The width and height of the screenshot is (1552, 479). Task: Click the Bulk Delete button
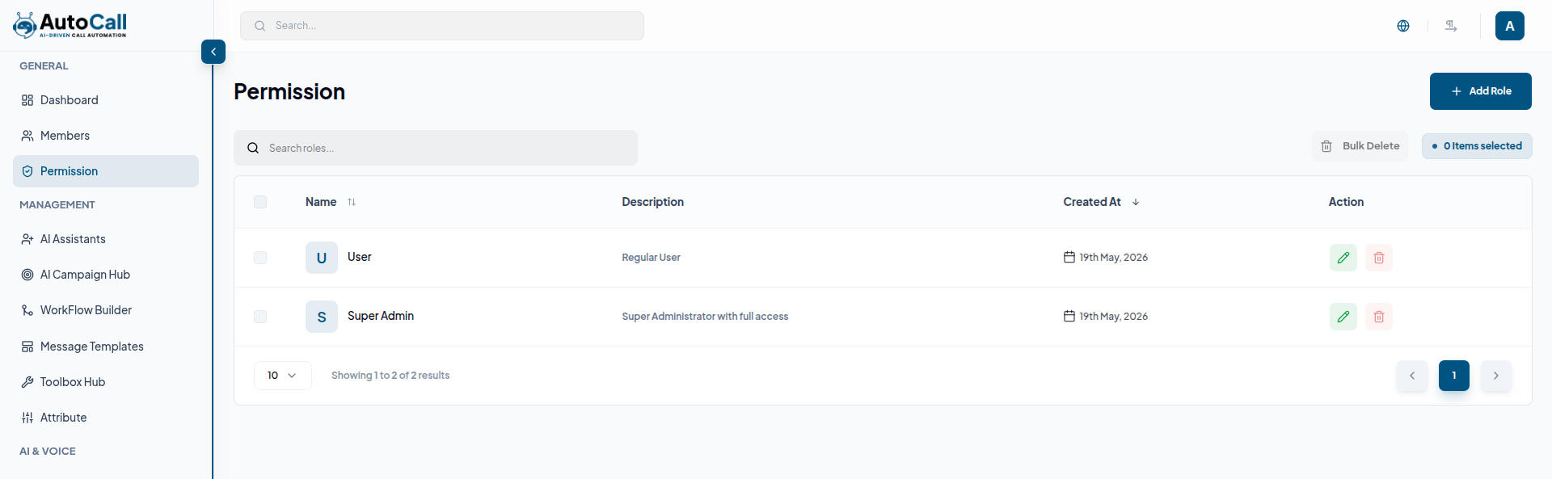1360,146
